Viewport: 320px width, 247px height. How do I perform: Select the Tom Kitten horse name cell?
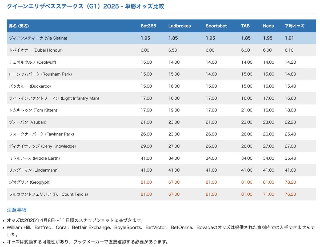[x=33, y=110]
